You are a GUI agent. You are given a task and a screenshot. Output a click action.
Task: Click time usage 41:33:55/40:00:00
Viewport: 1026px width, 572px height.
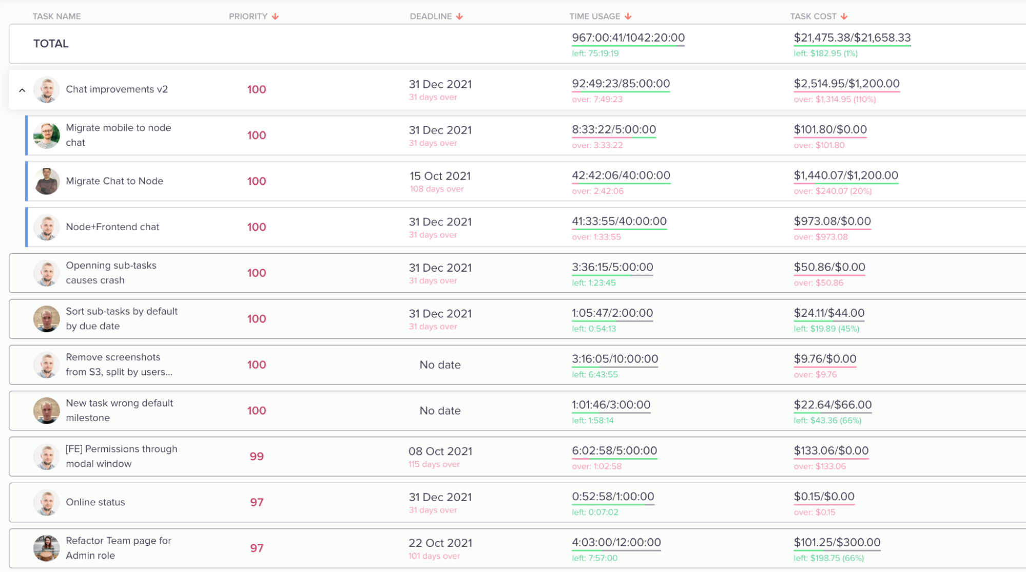pos(619,221)
